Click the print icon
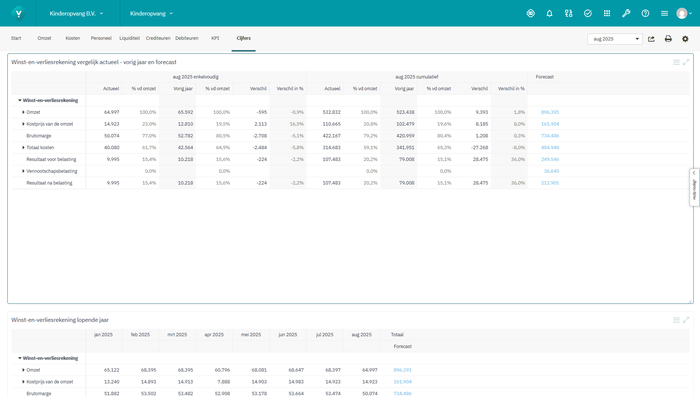The width and height of the screenshot is (700, 397). tap(668, 39)
